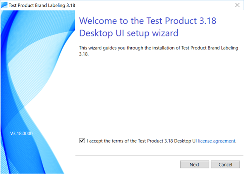
Task: Click the empty title bar area beside the title
Action: 154,5
